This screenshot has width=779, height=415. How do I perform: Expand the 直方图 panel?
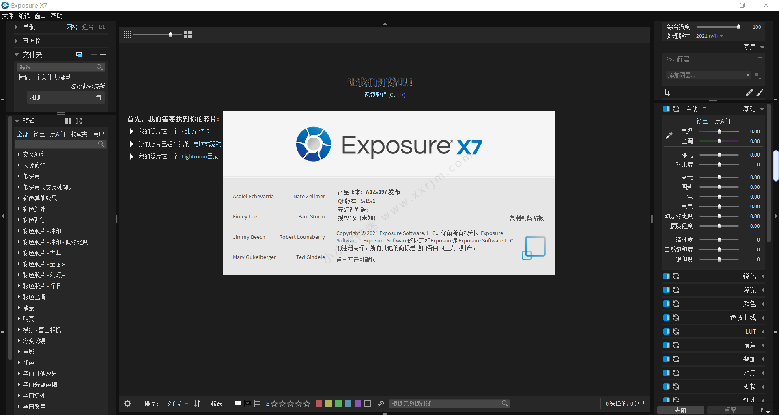click(16, 41)
